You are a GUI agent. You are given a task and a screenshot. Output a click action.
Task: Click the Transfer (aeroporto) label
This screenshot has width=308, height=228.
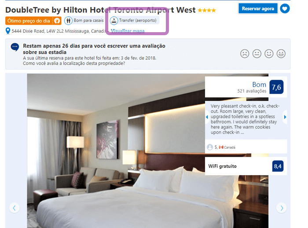coord(138,20)
